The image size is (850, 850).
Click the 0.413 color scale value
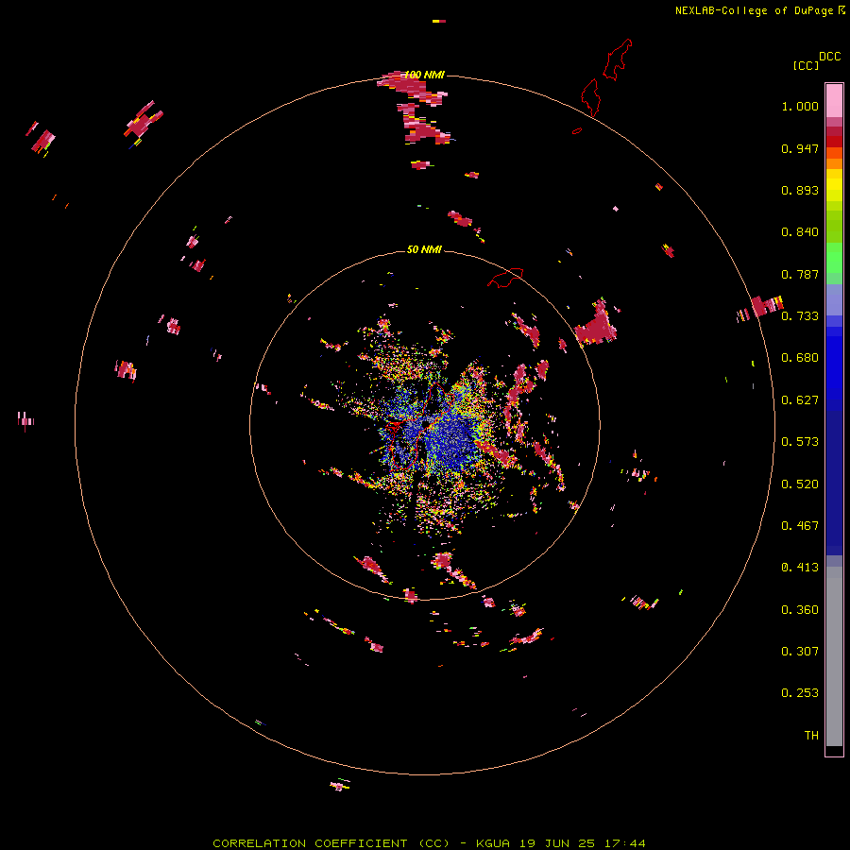coord(800,568)
